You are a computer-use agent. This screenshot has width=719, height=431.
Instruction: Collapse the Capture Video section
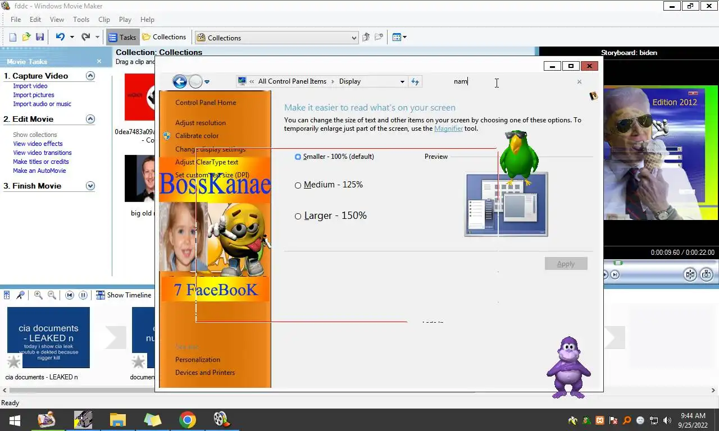(90, 76)
